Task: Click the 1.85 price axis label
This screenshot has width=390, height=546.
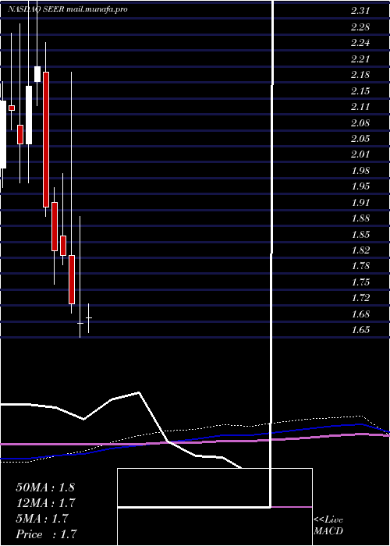Action: [x=360, y=234]
